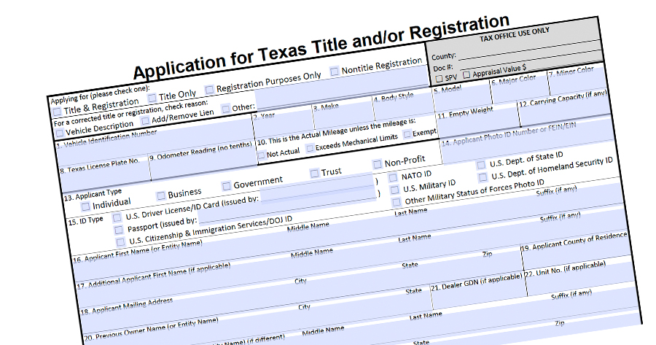Check the Add/Remove Lien option
656x345 pixels.
click(145, 120)
